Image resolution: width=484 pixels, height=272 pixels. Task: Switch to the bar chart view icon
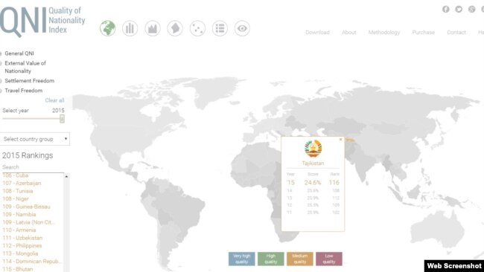pyautogui.click(x=130, y=28)
